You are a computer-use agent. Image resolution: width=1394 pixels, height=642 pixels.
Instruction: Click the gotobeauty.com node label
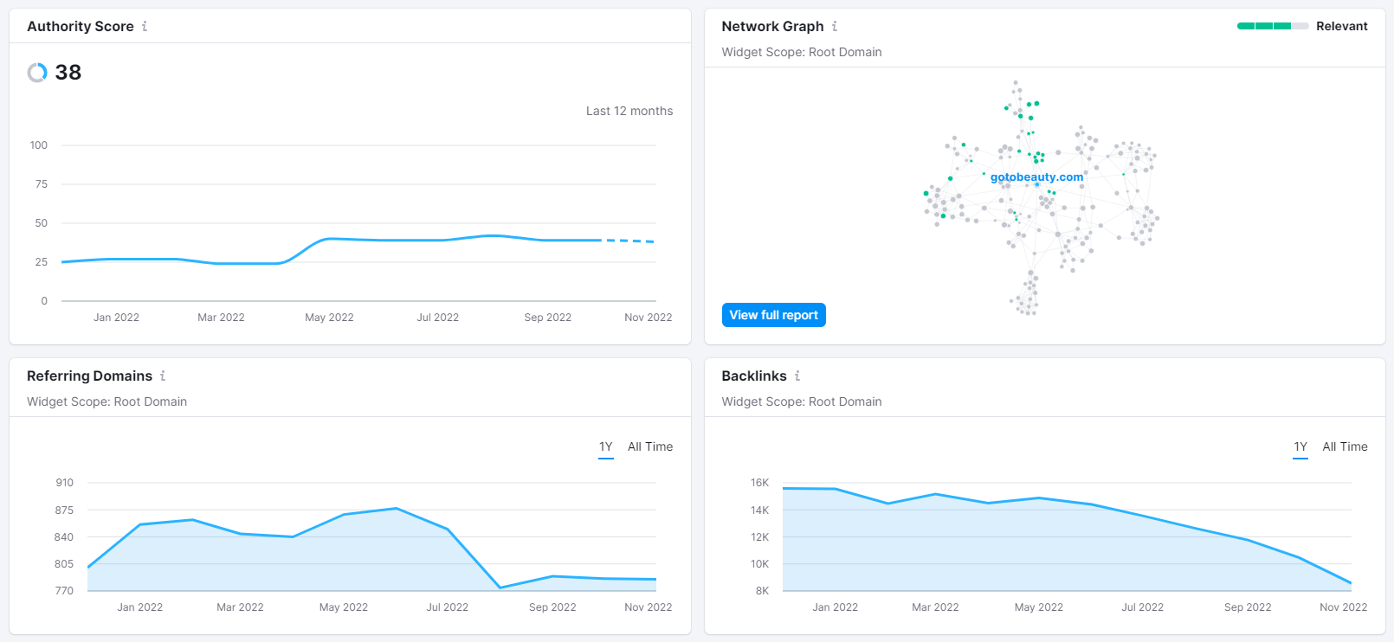pos(1036,177)
